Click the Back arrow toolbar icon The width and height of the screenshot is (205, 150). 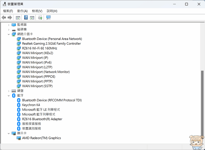click(x=4, y=17)
